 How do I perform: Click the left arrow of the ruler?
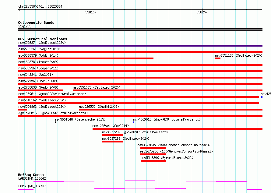point(19,9)
